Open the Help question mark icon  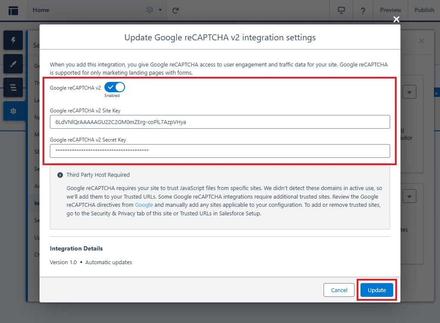(x=363, y=11)
